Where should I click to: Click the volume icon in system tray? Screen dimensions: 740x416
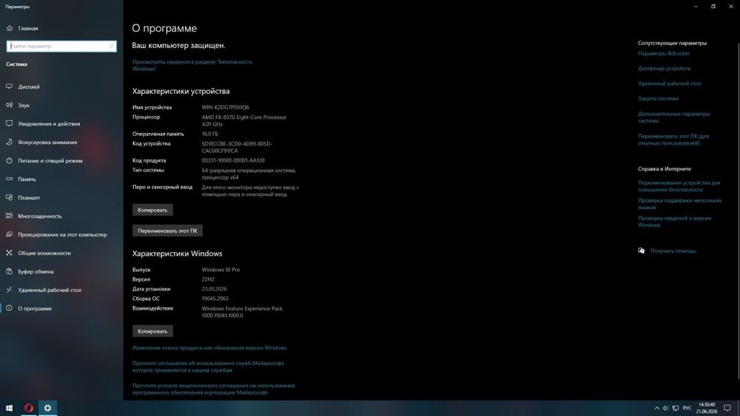tap(666, 408)
